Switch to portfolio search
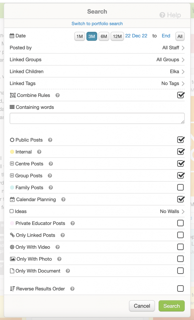 click(x=97, y=23)
